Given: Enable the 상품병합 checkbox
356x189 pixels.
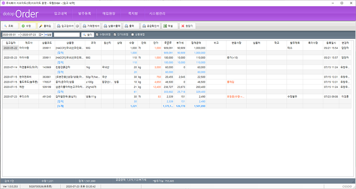Looking at the screenshot, I should tap(133, 35).
